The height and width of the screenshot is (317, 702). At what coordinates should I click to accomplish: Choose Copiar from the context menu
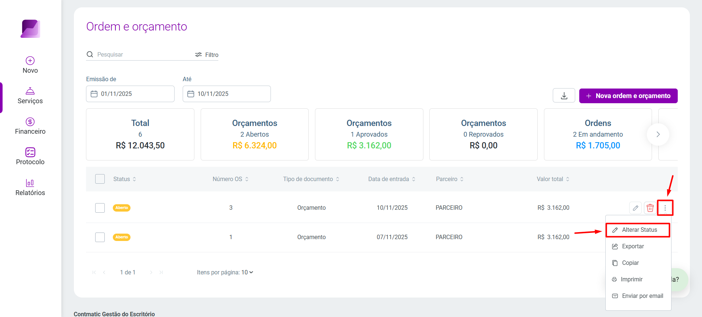(x=638, y=263)
